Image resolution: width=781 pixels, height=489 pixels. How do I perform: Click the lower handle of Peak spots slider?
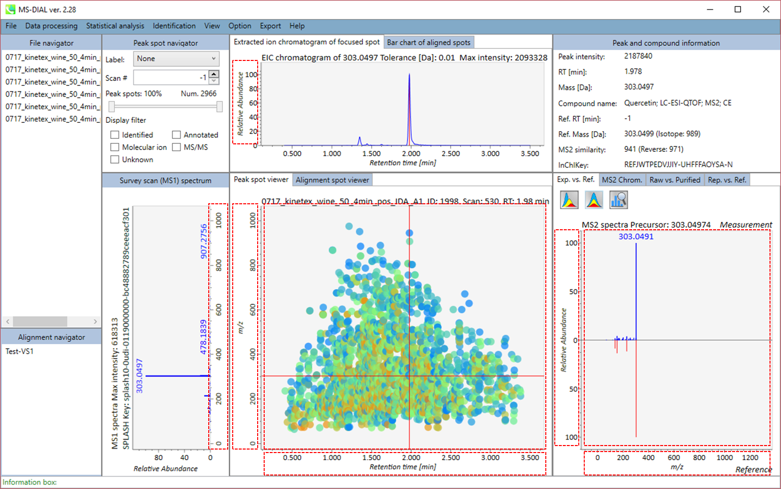[112, 106]
